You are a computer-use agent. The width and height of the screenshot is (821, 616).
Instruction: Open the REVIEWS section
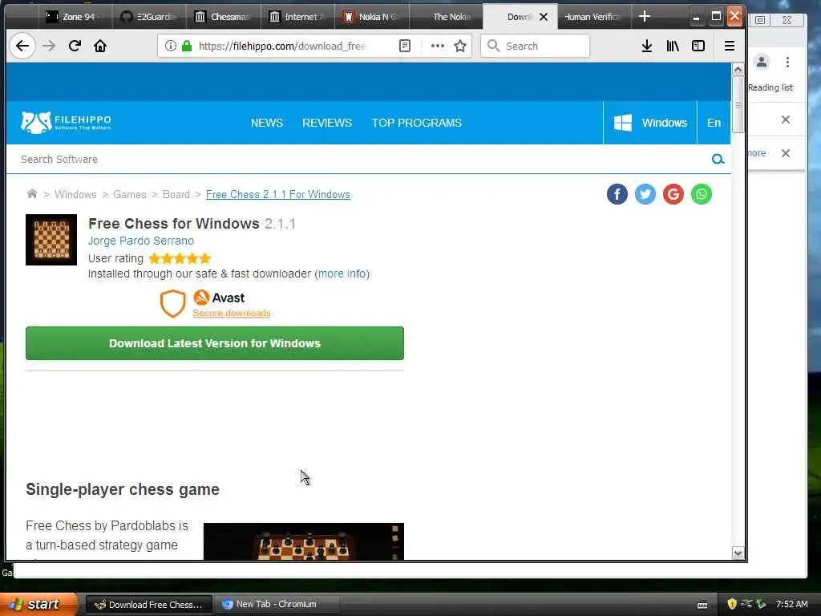[327, 123]
